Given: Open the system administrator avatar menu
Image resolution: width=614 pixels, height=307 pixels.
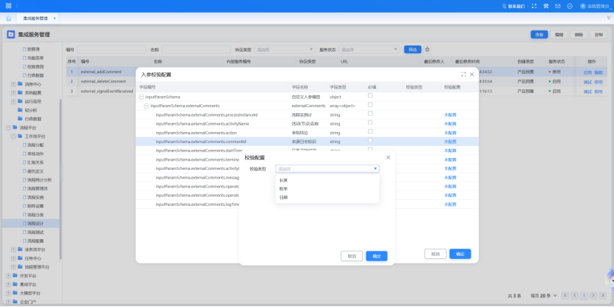Looking at the screenshot, I should (x=581, y=6).
